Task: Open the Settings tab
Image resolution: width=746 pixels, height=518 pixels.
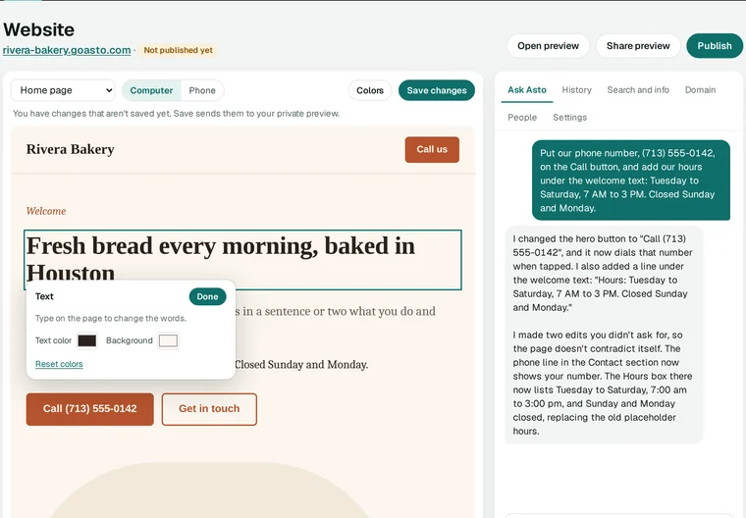Action: point(569,118)
